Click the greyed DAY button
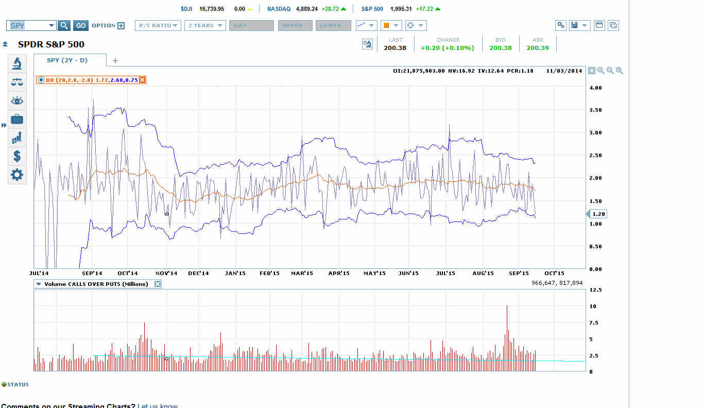703x408 pixels. [x=251, y=26]
